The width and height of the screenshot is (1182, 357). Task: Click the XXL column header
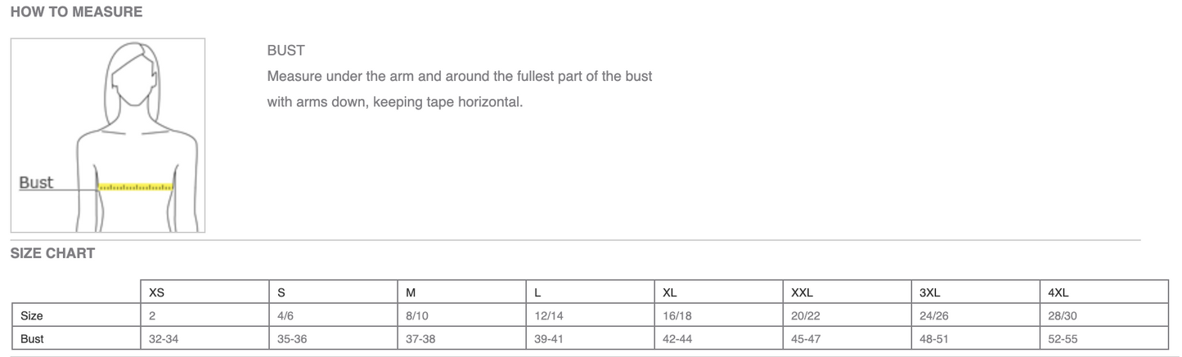[x=802, y=292]
